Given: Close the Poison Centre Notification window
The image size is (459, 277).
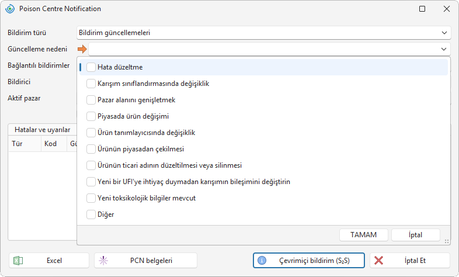Looking at the screenshot, I should coord(447,9).
